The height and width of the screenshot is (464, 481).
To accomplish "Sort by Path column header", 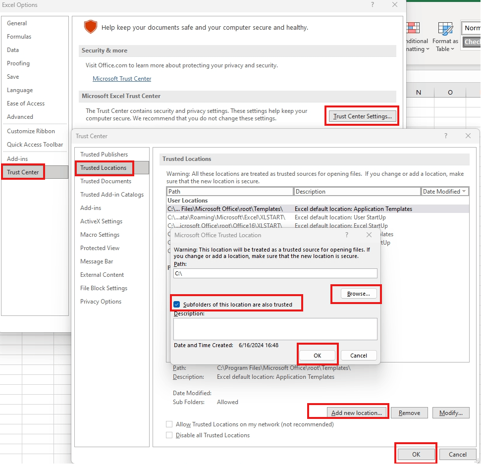I will pos(230,192).
